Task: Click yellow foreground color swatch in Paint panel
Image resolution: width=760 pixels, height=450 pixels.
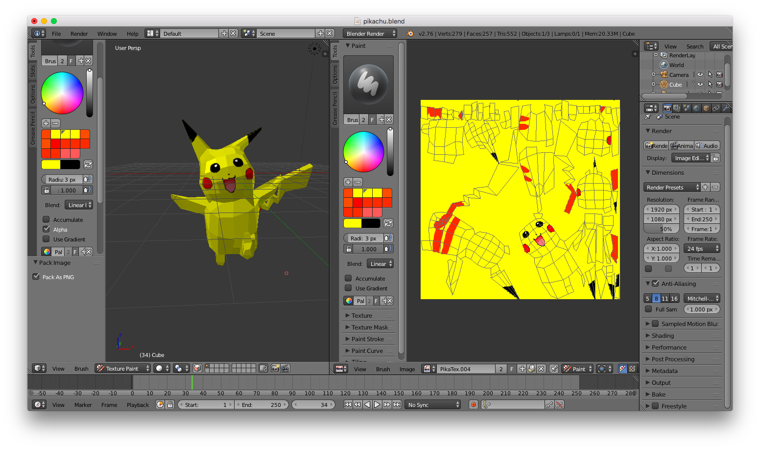Action: tap(353, 223)
